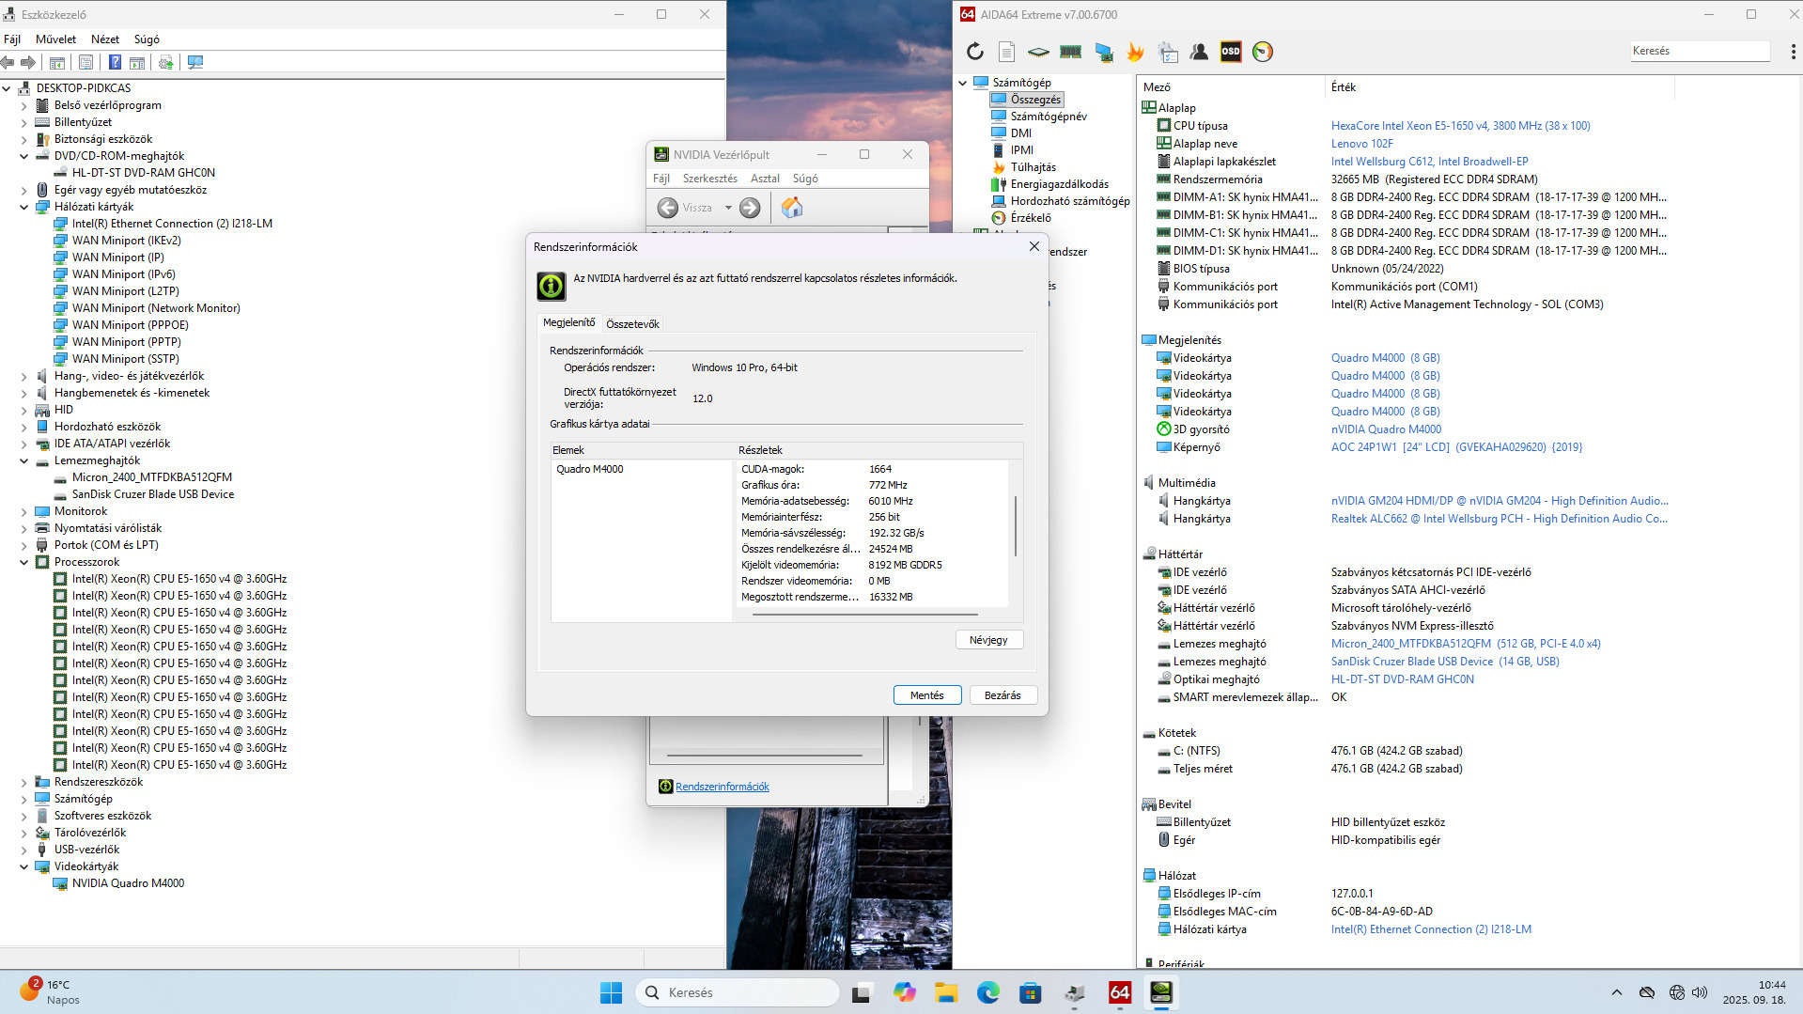Screen dimensions: 1803x1014
Task: Expand the Monitorok node in Device Manager
Action: click(x=24, y=511)
